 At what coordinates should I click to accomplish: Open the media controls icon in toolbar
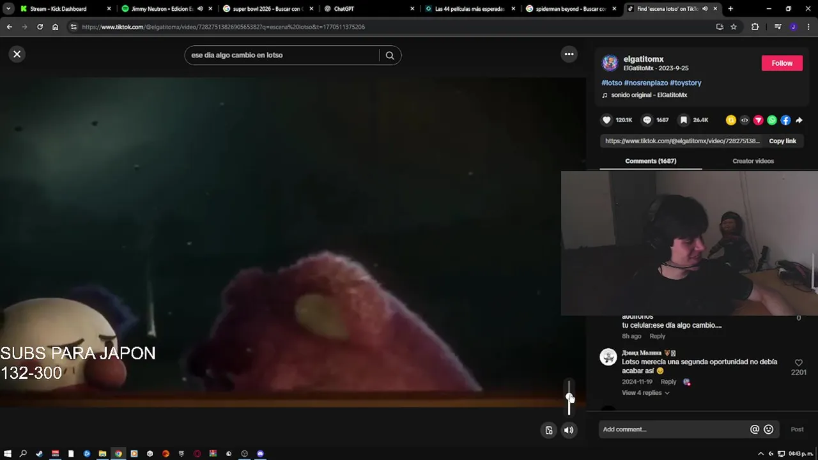(778, 27)
